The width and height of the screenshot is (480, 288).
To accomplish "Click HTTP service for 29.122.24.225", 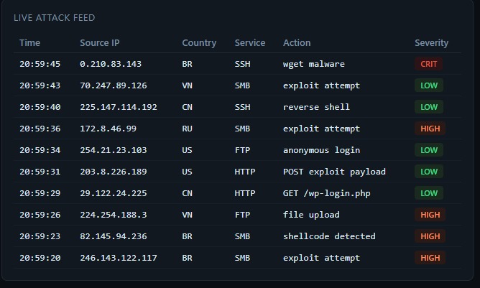I will click(245, 193).
